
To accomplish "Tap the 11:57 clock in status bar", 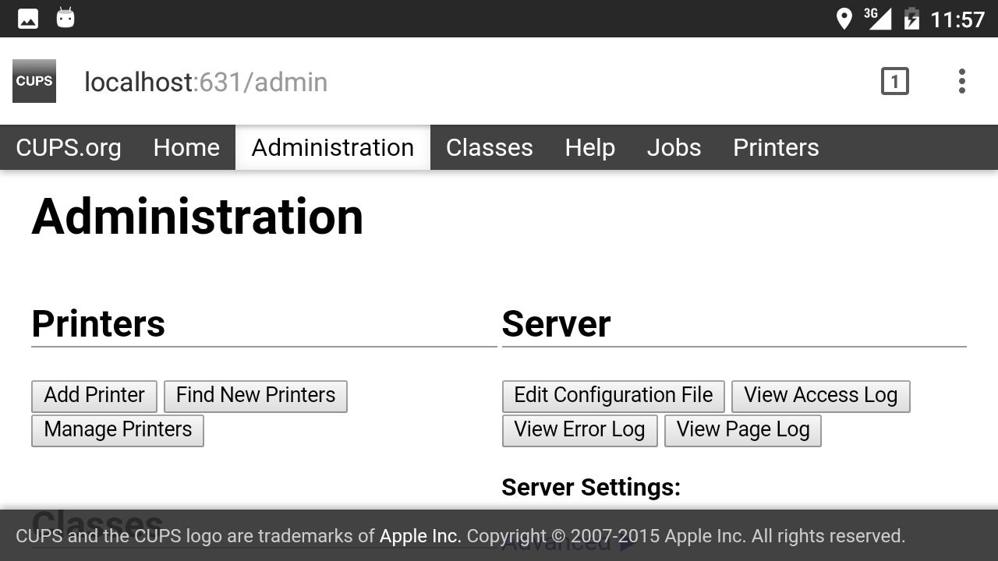I will coord(958,19).
